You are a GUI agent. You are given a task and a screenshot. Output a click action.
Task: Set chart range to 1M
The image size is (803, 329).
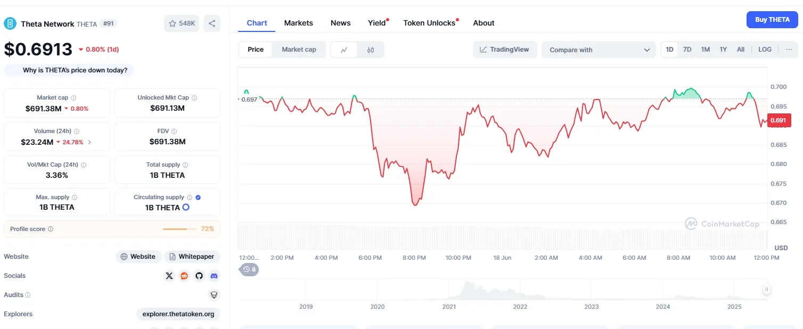pos(706,50)
